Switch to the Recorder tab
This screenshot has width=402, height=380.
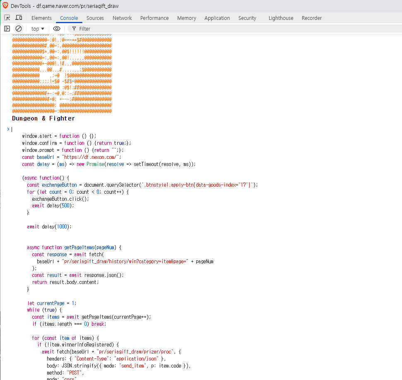[x=312, y=18]
